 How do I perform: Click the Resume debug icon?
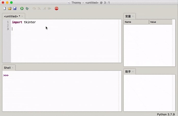pos(49,9)
